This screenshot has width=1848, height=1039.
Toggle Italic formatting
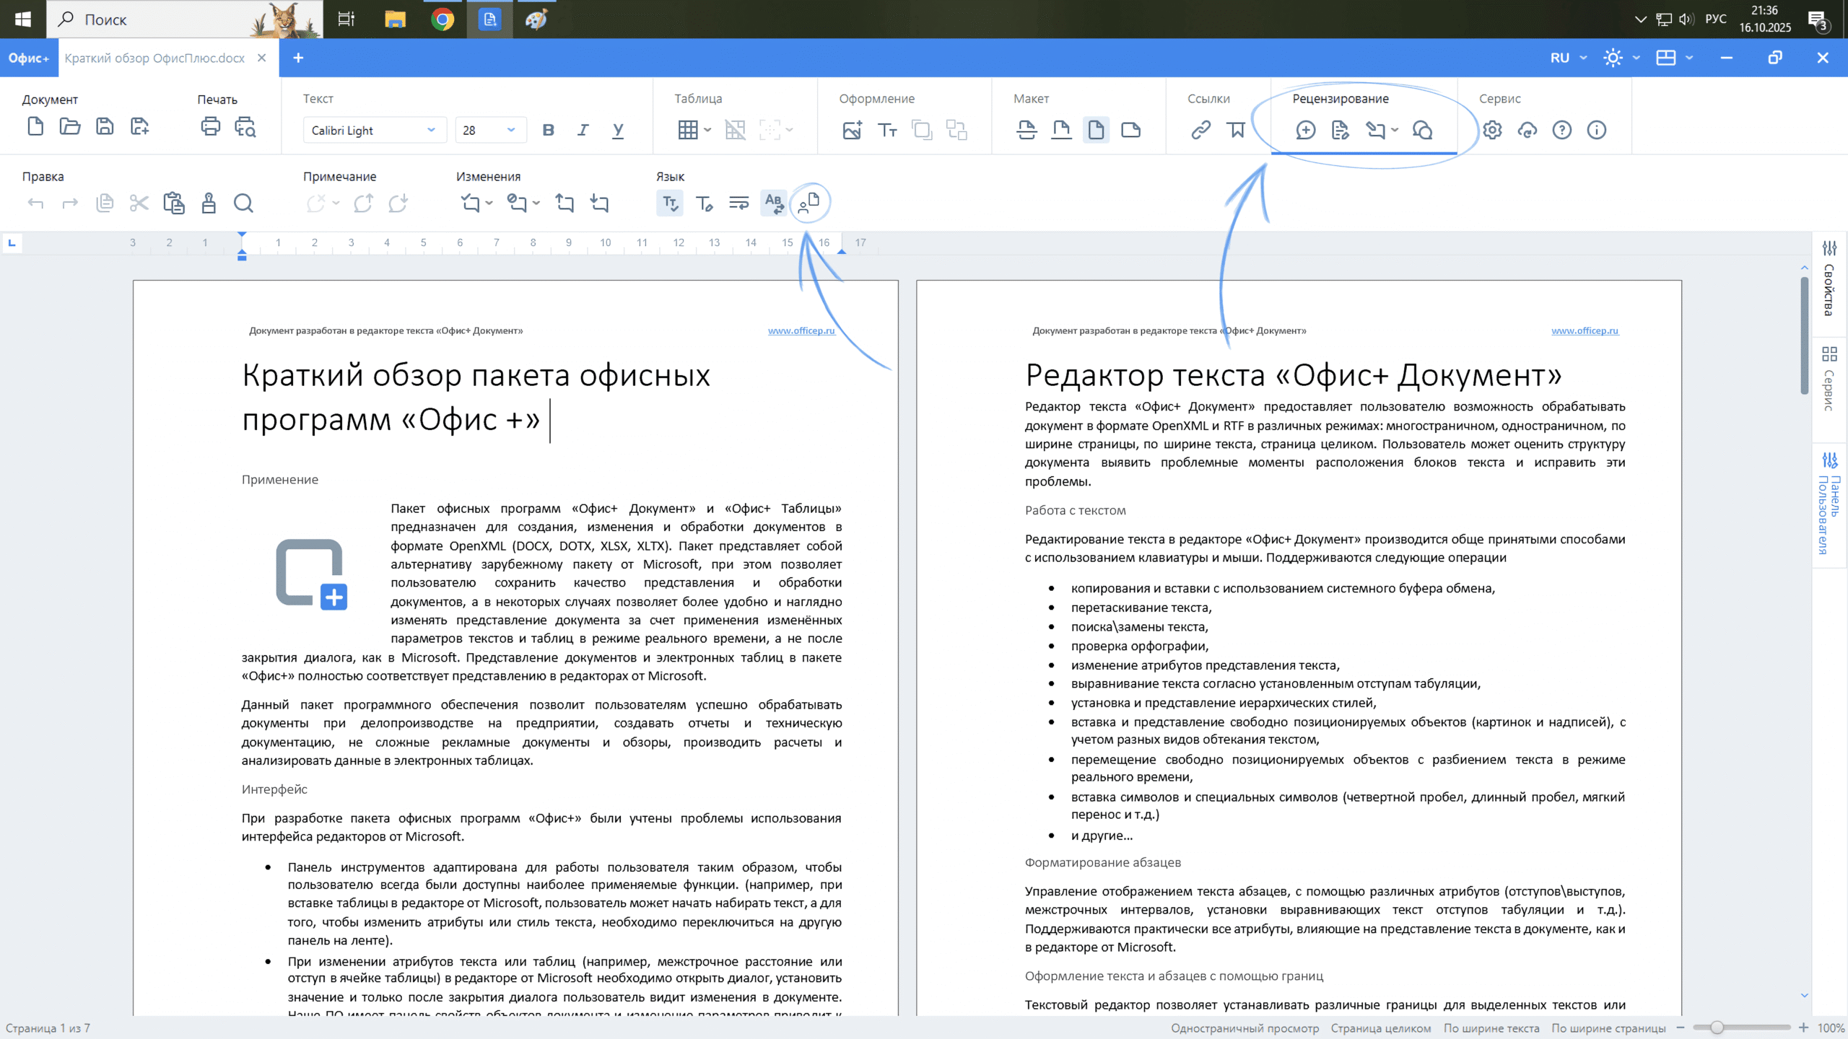pyautogui.click(x=583, y=130)
